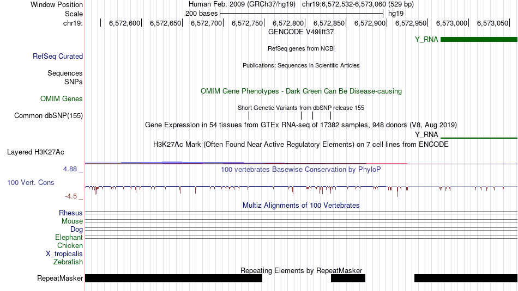The image size is (518, 291).
Task: Click the Multiz Alignments of 100 Vertebrates title
Action: pos(301,205)
